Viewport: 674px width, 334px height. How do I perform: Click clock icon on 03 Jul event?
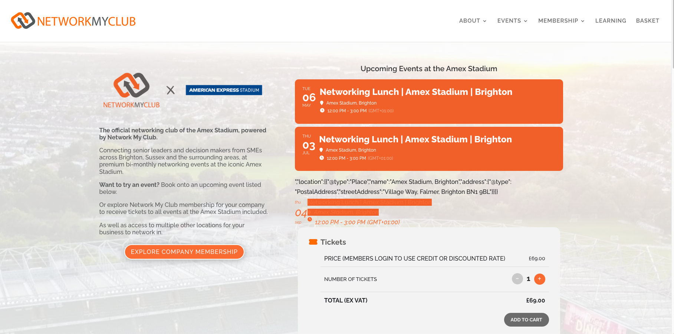(x=322, y=158)
